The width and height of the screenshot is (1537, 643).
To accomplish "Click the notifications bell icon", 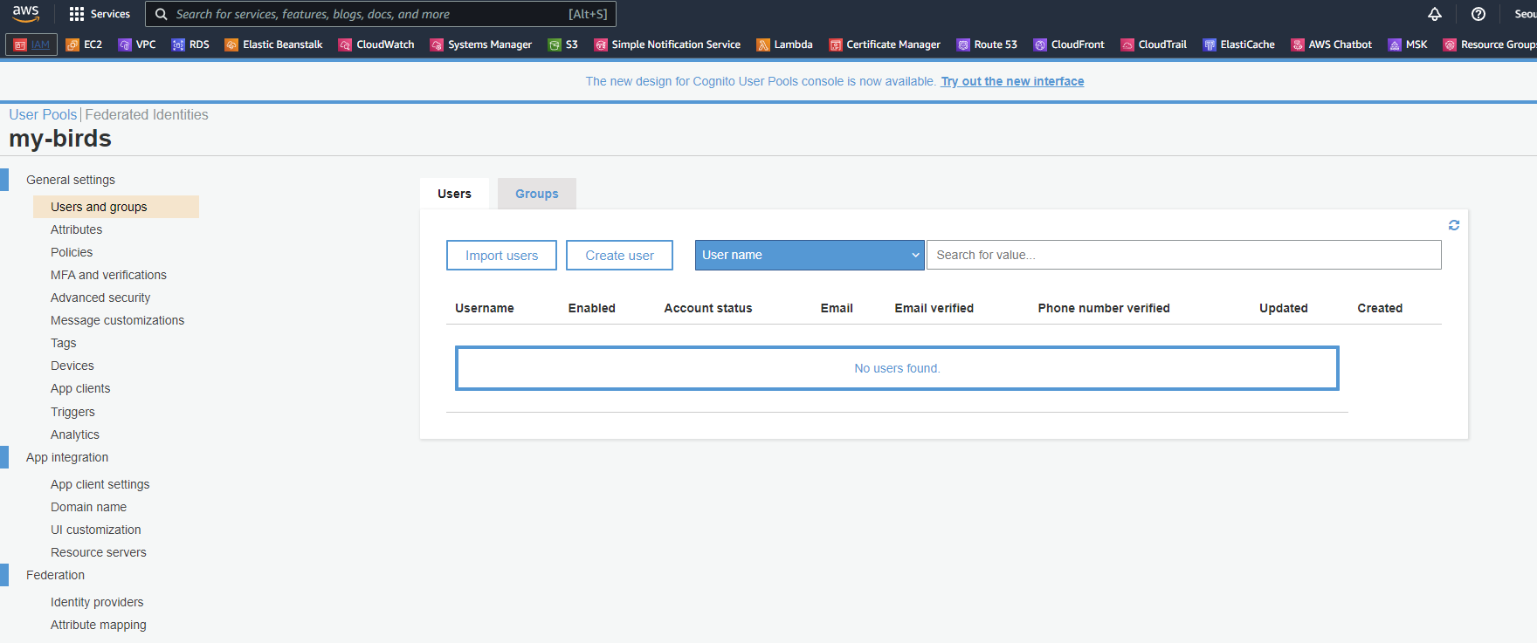I will click(1435, 14).
